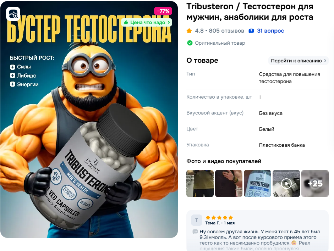Open second customer photo with wristband

click(x=229, y=183)
